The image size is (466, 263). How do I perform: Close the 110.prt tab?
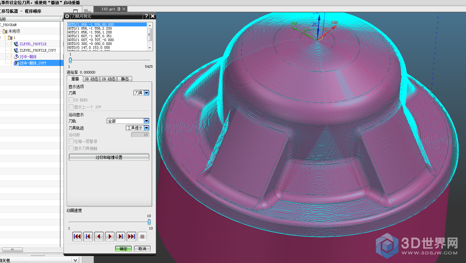pos(124,9)
